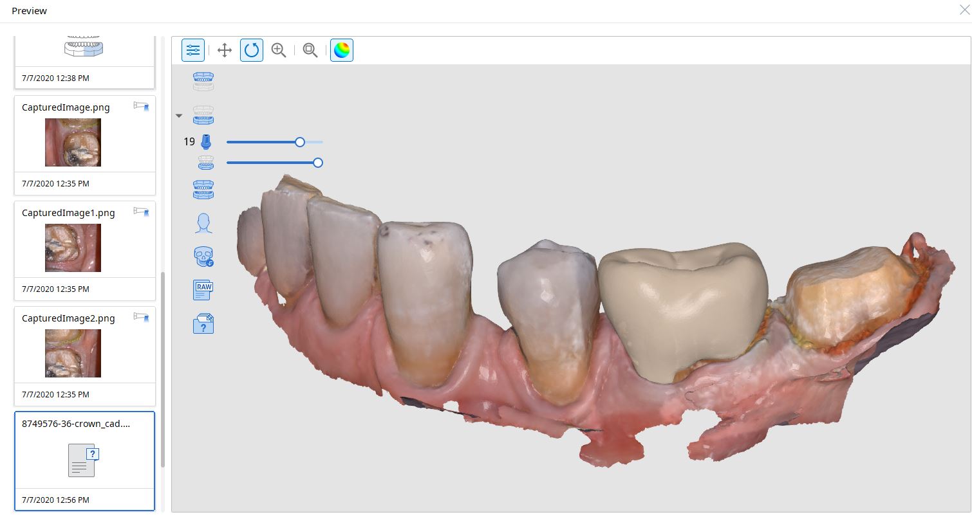
Task: Click the tooth 19 abutment icon
Action: (x=206, y=142)
